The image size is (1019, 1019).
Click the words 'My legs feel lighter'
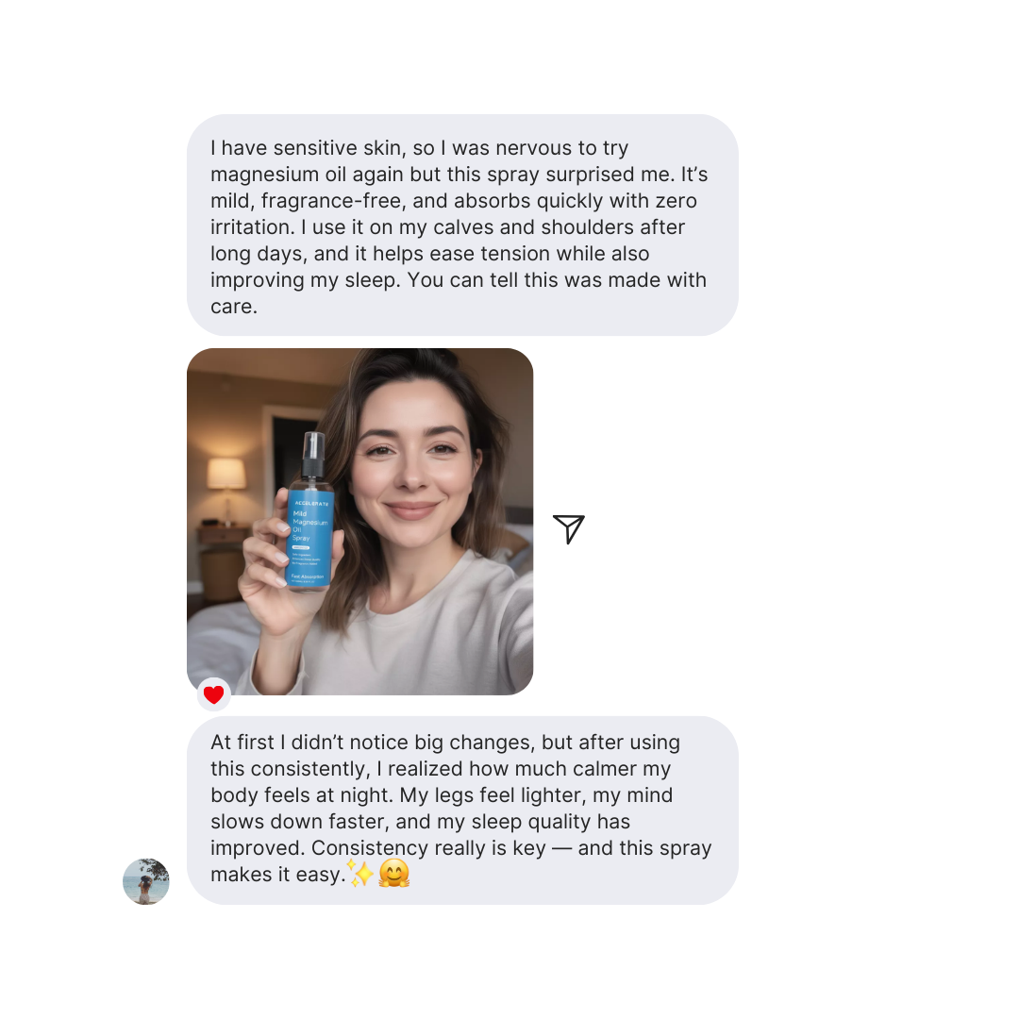tap(493, 795)
